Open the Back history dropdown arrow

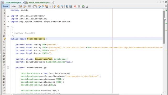(x=27, y=6)
